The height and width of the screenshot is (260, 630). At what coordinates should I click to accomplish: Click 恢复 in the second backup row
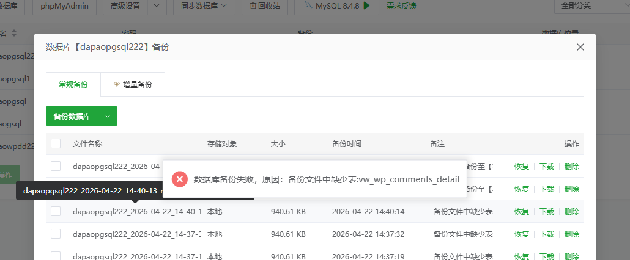click(x=522, y=189)
